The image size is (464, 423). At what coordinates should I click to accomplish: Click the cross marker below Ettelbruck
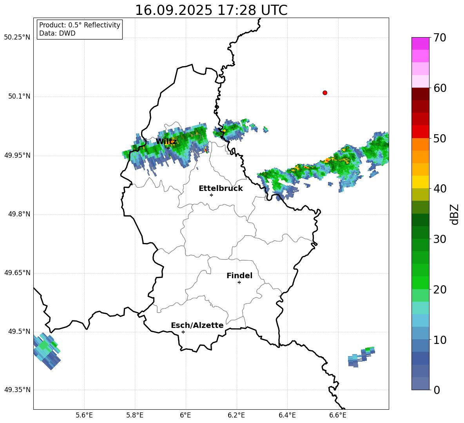coord(211,195)
